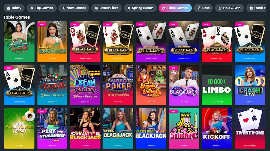Viewport: 270px width, 151px height.
Task: Launch the Dream Catcher First Person game
Action: tap(85, 85)
